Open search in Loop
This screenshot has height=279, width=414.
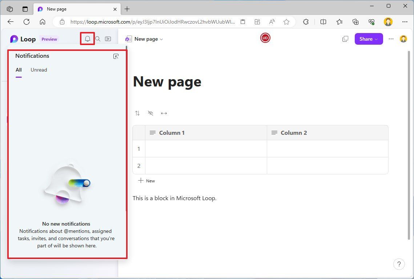point(97,39)
